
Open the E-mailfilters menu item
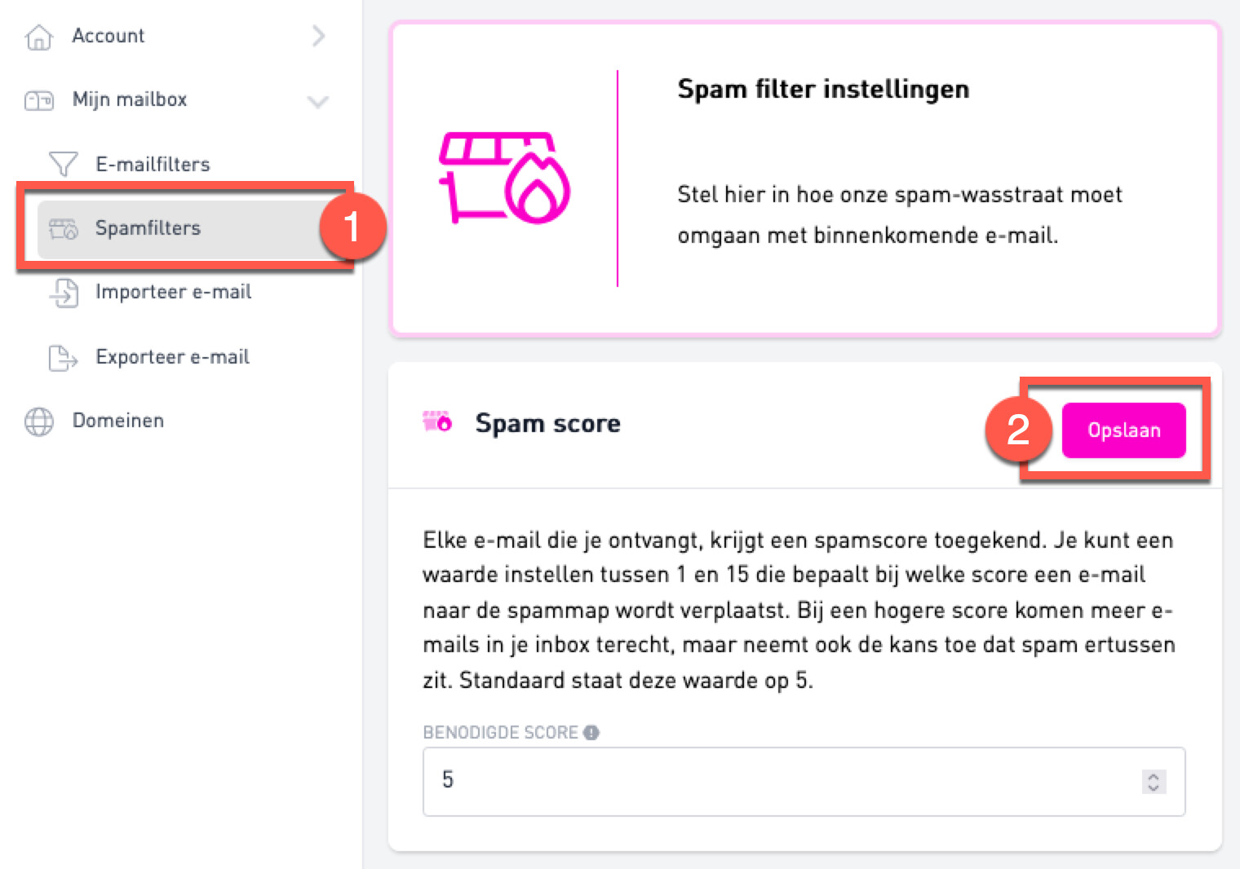coord(153,164)
